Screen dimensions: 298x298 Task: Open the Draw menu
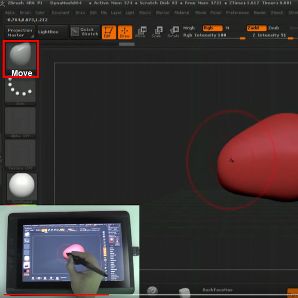tap(80, 13)
